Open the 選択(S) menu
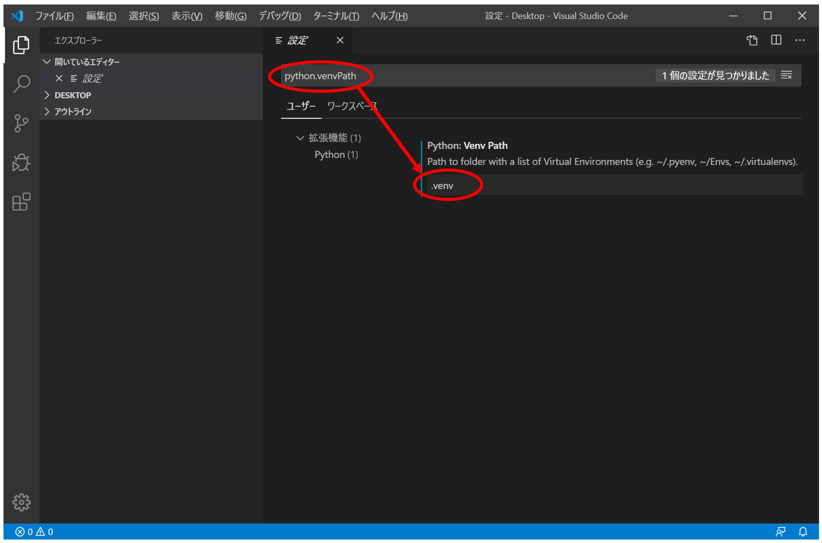Viewport: 822px width, 543px height. [x=143, y=16]
